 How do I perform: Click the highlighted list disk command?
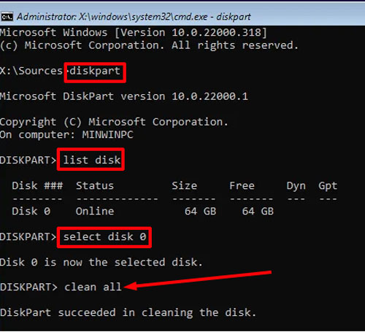(91, 159)
